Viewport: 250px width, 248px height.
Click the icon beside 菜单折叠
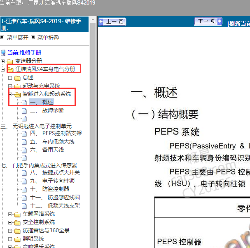point(33,38)
